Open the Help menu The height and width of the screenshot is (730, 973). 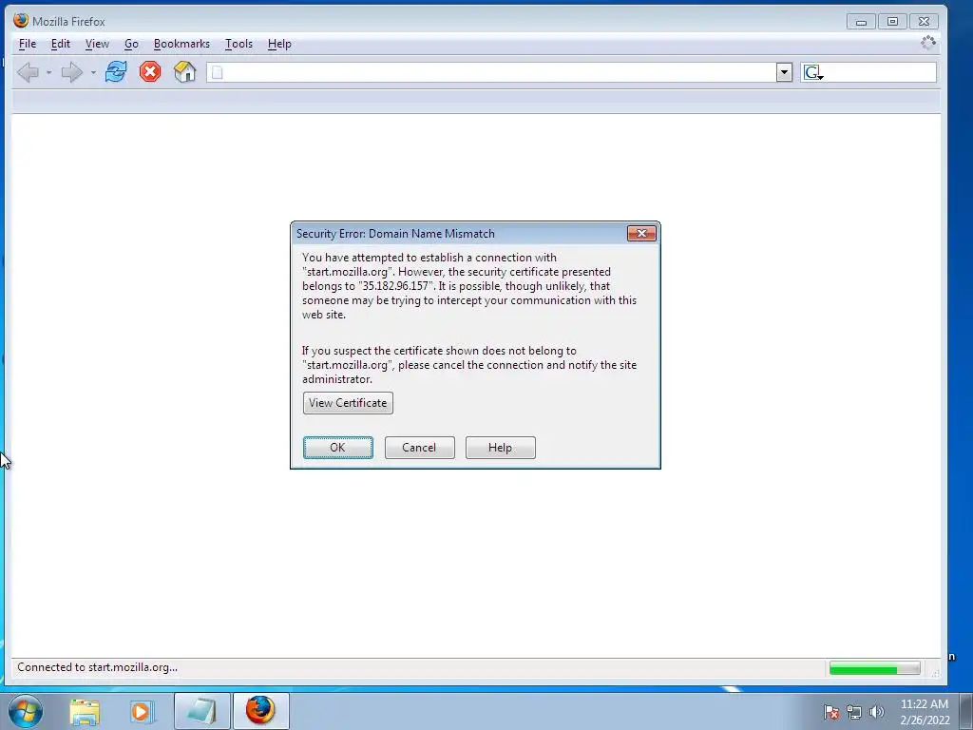coord(279,44)
